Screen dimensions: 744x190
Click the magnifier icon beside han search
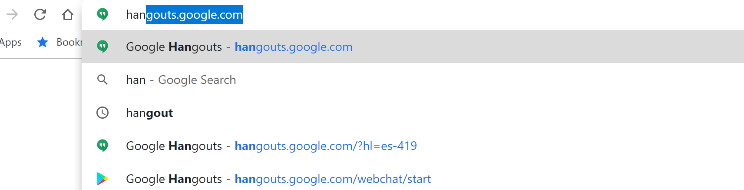pos(103,80)
